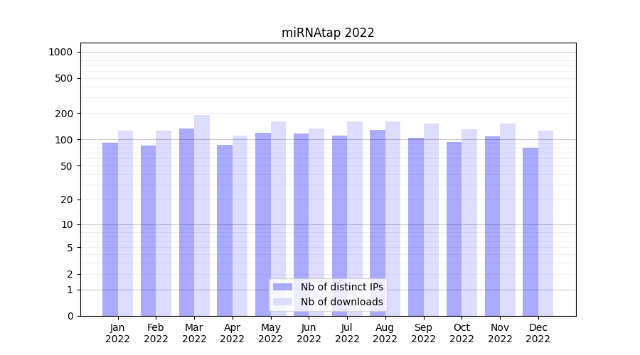Select the May 2022 x-axis label
This screenshot has width=640, height=355.
(271, 333)
